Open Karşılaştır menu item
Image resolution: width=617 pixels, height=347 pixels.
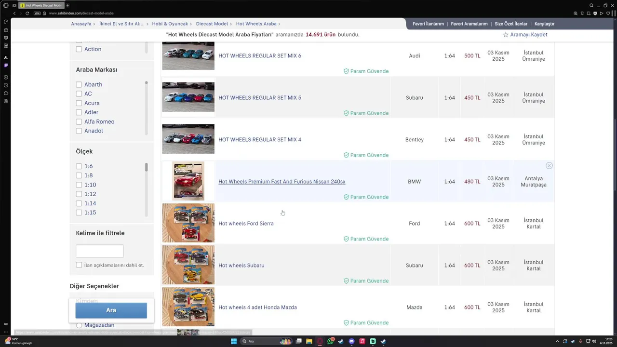pyautogui.click(x=545, y=24)
